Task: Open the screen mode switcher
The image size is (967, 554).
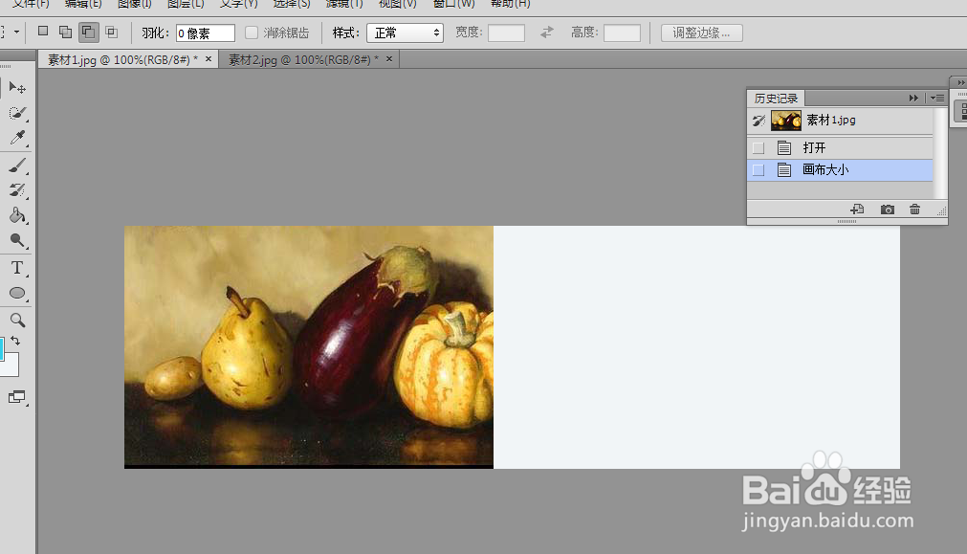Action: (x=17, y=397)
